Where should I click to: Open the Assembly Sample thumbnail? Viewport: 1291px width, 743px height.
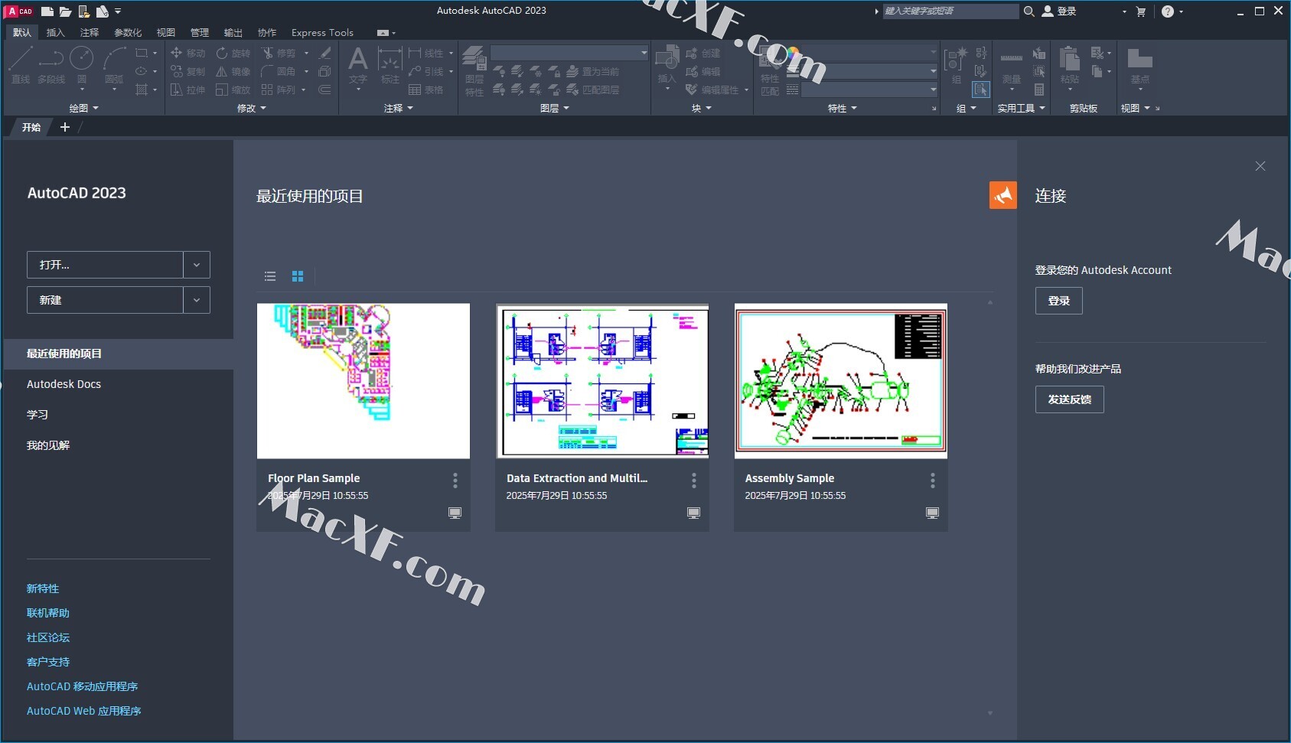pyautogui.click(x=841, y=381)
